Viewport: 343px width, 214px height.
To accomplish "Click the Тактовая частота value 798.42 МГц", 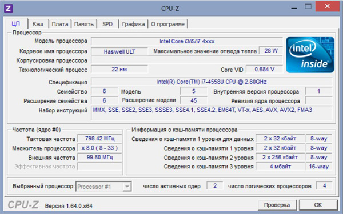I will coord(99,139).
